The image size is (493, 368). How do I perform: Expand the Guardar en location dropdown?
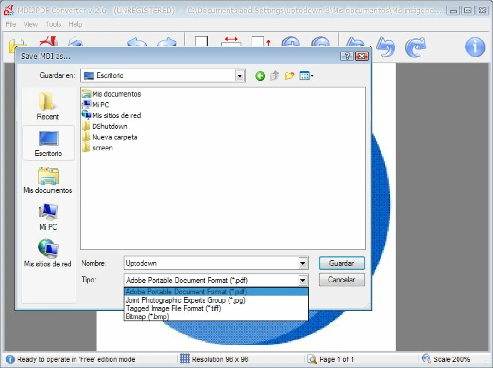point(240,76)
